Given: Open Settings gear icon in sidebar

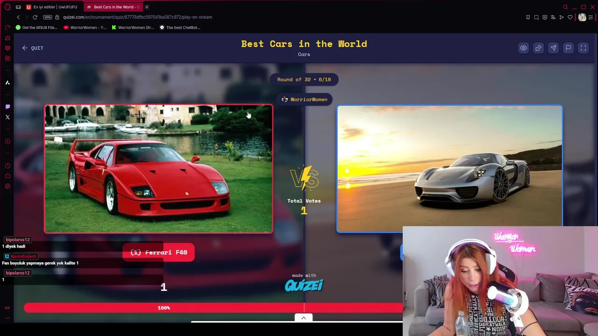Looking at the screenshot, I should (7, 186).
